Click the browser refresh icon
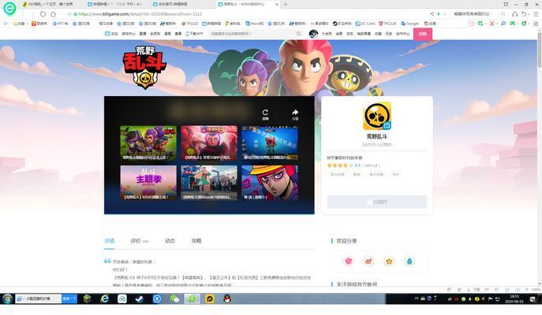Viewport: 542px width, 315px height. click(43, 14)
